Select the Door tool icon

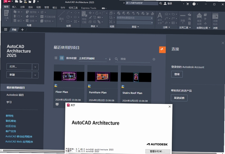click(x=15, y=16)
